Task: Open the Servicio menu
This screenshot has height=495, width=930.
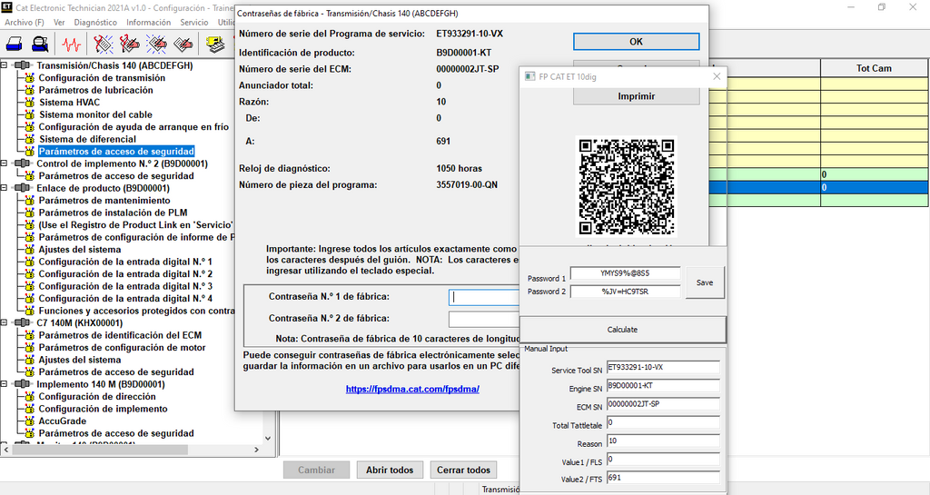Action: pos(194,22)
